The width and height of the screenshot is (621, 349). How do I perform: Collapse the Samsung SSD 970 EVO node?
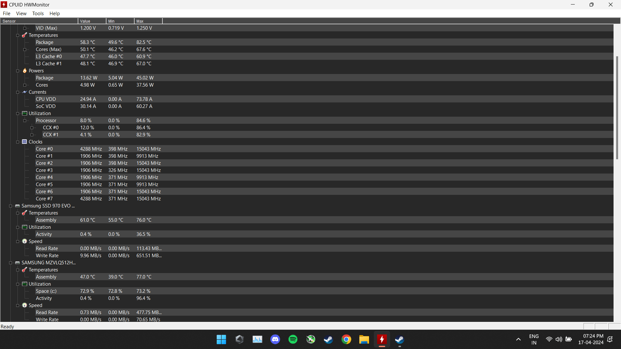click(x=11, y=206)
